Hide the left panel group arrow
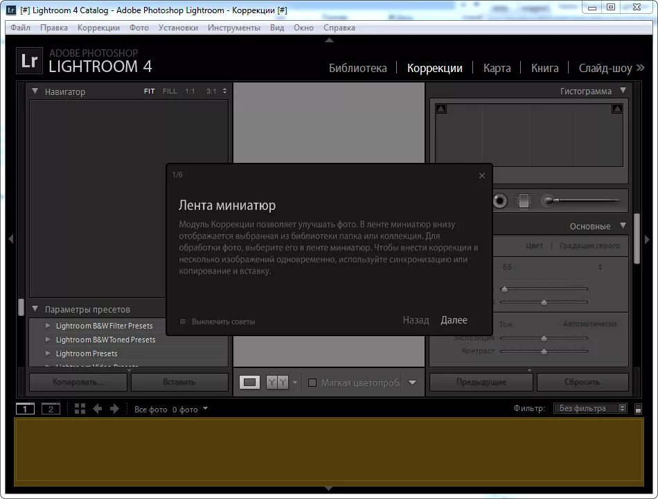 point(11,239)
